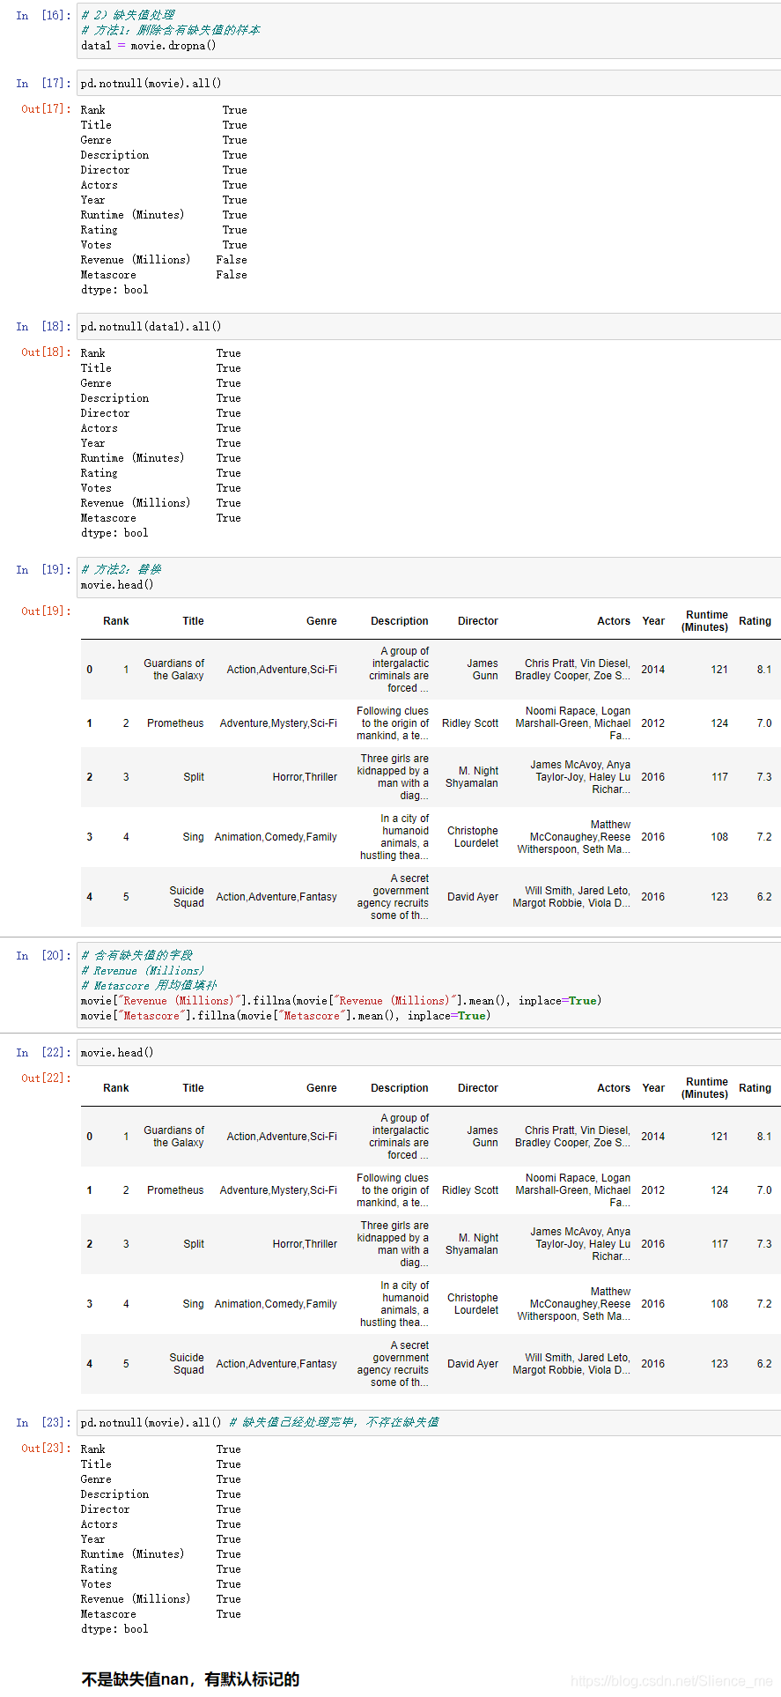Click the Title column header in Out[19] table
This screenshot has height=1697, width=781.
(x=193, y=621)
